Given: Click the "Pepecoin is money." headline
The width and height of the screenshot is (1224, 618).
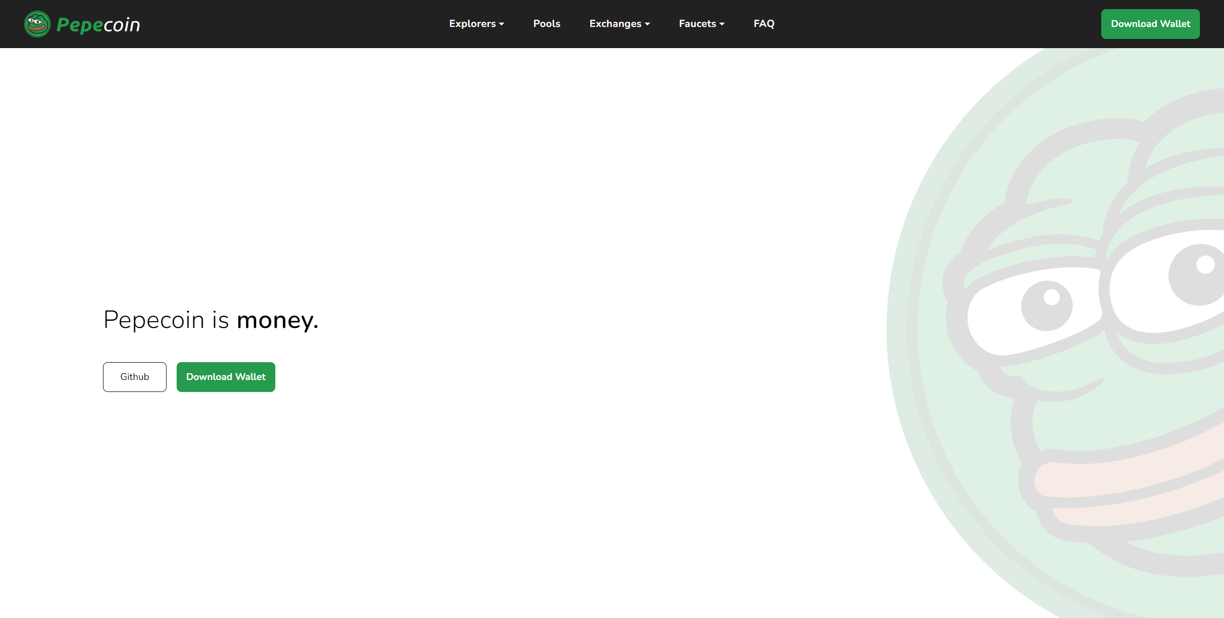Looking at the screenshot, I should (211, 320).
